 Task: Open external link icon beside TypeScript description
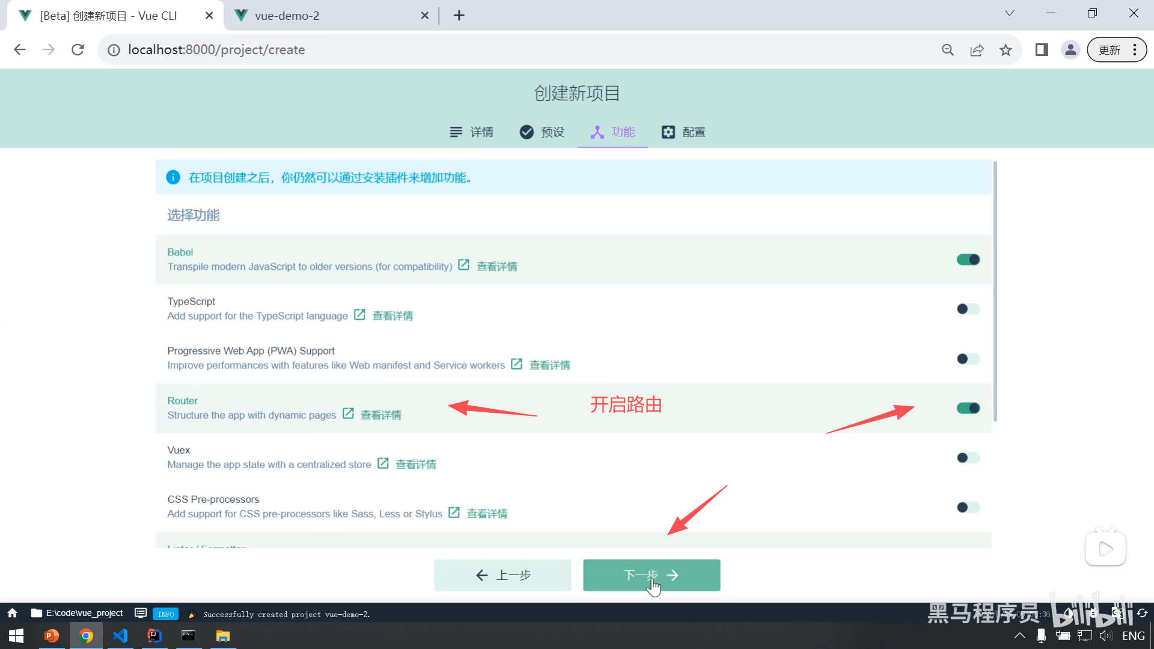pos(359,315)
